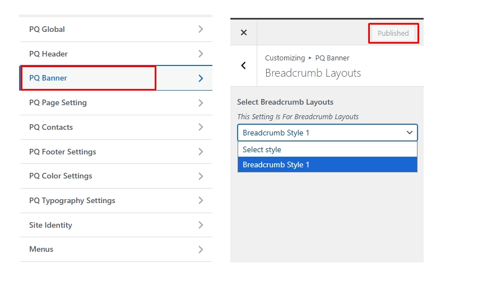Pick Breadcrumb Style 1 from the list
This screenshot has width=487, height=282.
[327, 164]
